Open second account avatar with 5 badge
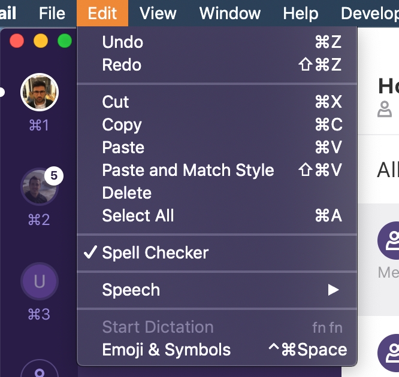The width and height of the screenshot is (399, 377). 40,186
